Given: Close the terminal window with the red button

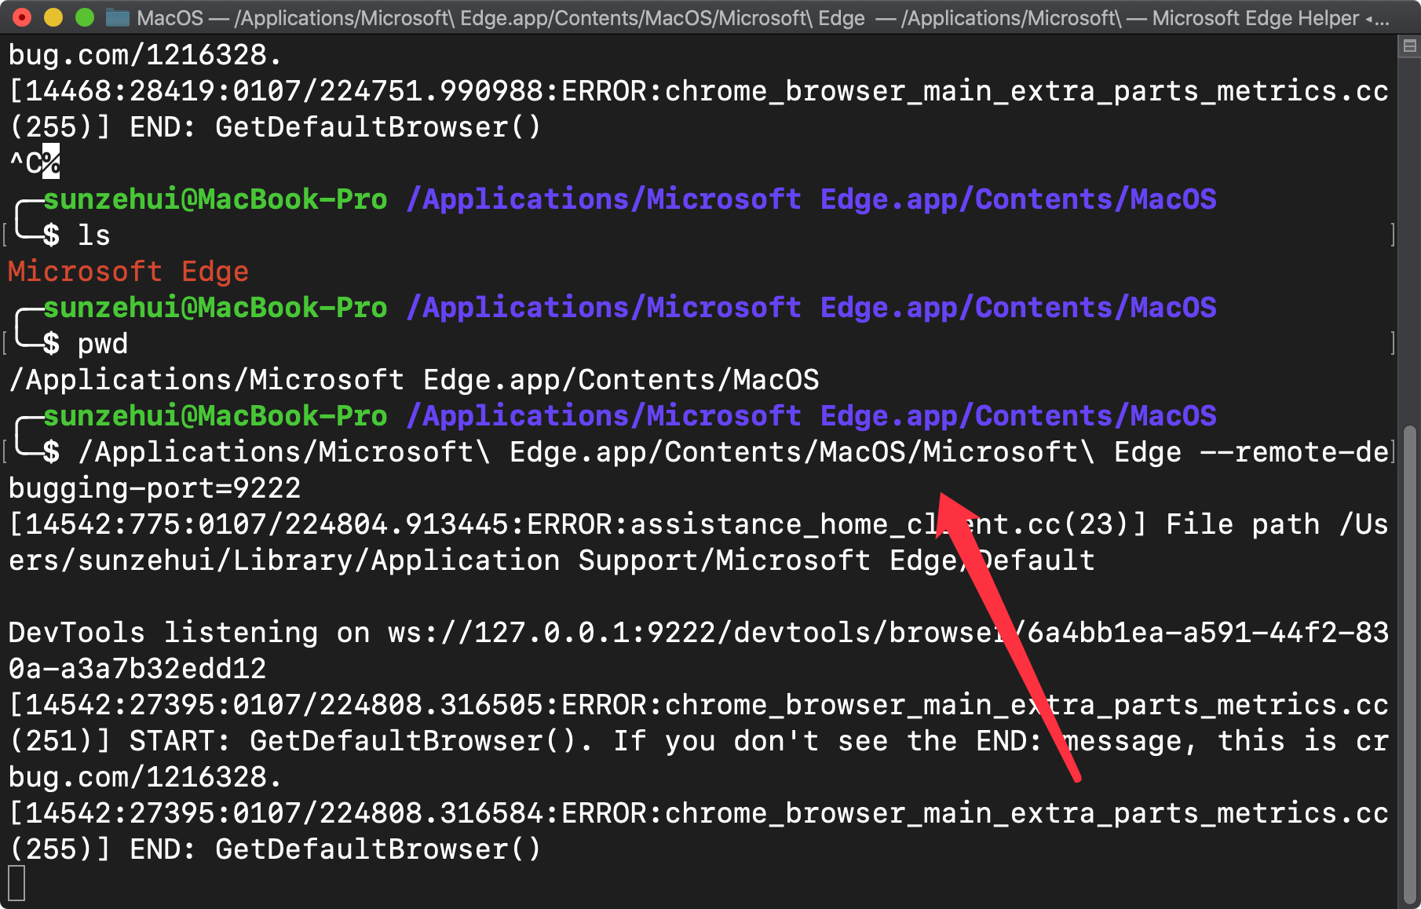Looking at the screenshot, I should [22, 17].
